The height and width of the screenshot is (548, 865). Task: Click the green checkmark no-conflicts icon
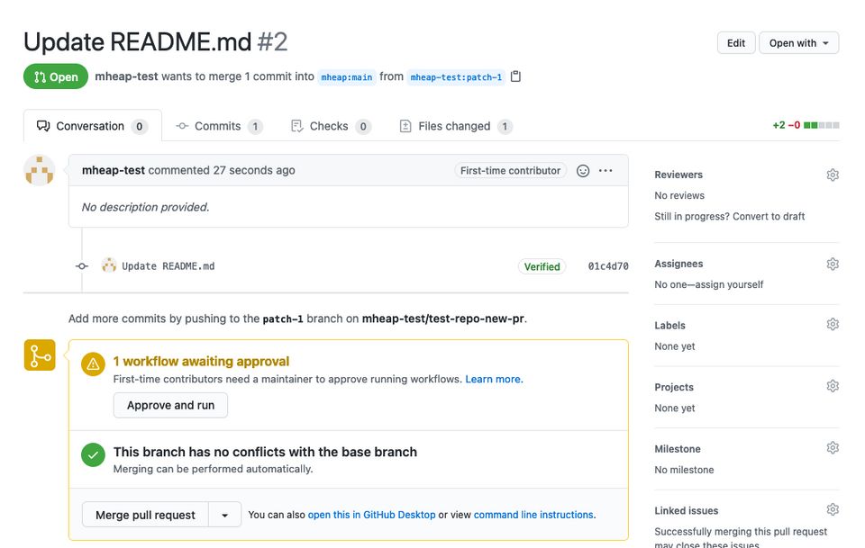[x=93, y=455]
